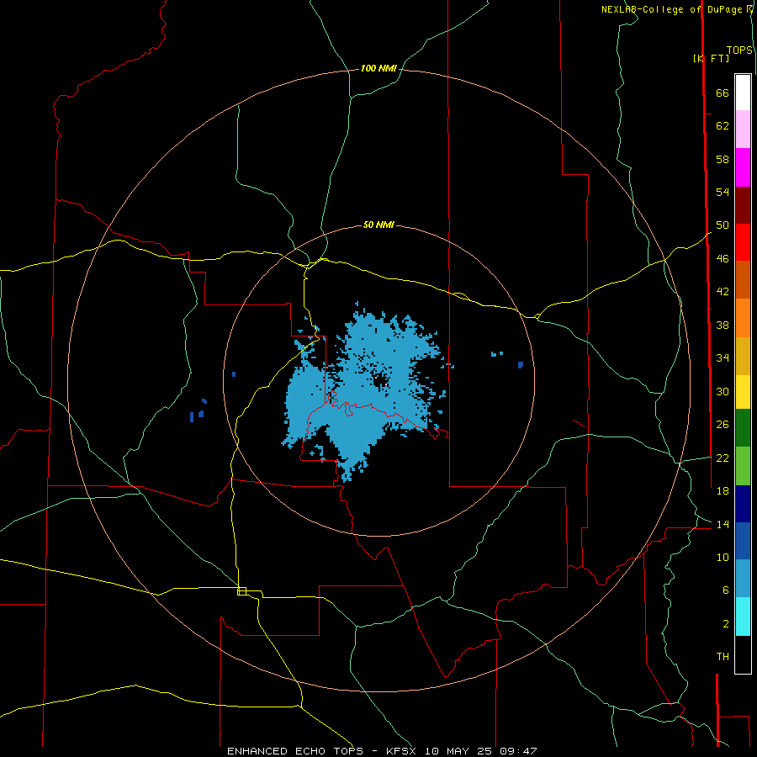Click the 66 legend value
Viewport: 757px width, 757px height.
point(723,93)
